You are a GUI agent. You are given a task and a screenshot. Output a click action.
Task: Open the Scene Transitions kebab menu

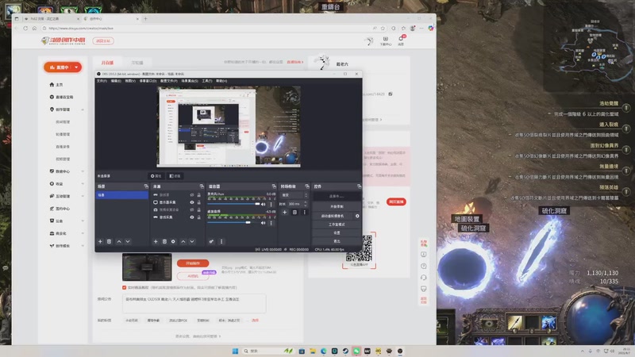[x=304, y=212]
